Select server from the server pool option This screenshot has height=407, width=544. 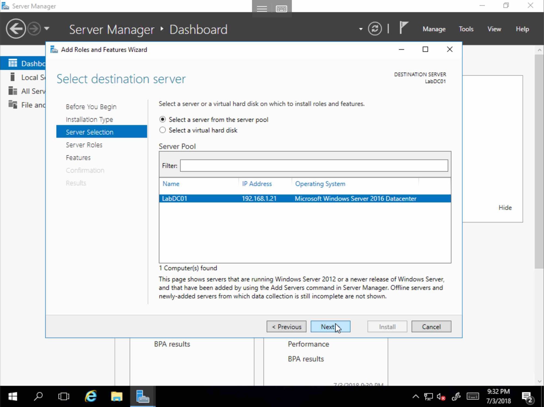(x=162, y=119)
